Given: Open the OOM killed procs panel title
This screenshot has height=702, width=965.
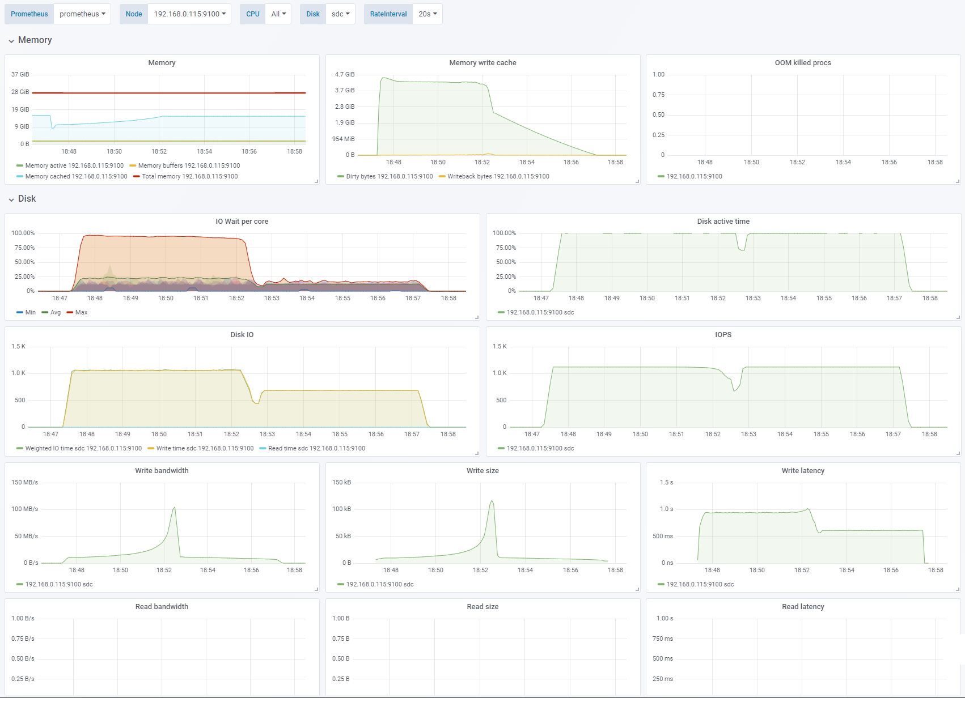Looking at the screenshot, I should tap(803, 63).
